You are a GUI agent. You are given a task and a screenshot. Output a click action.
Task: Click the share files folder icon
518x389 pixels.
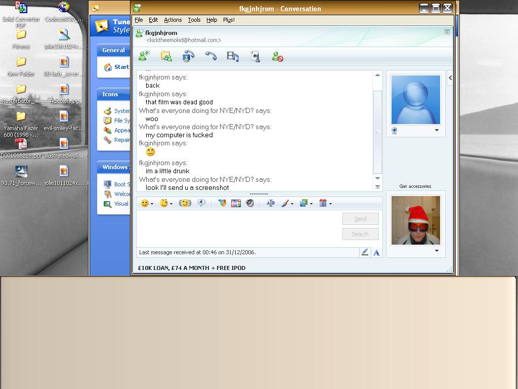coord(166,56)
